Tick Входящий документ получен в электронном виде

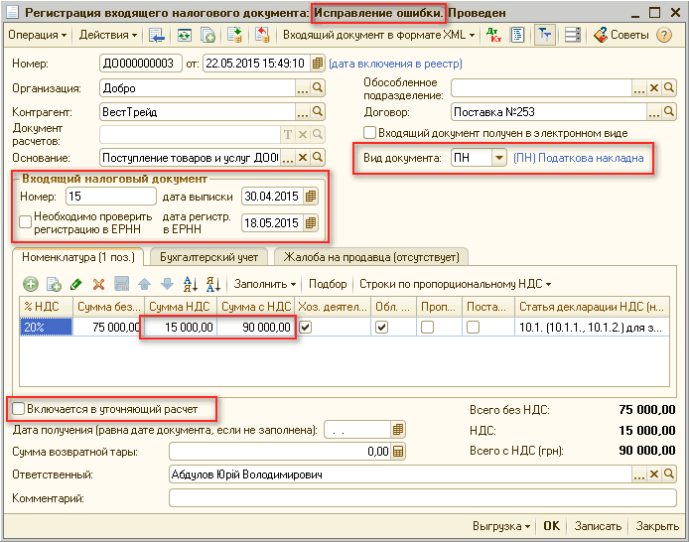coord(370,132)
